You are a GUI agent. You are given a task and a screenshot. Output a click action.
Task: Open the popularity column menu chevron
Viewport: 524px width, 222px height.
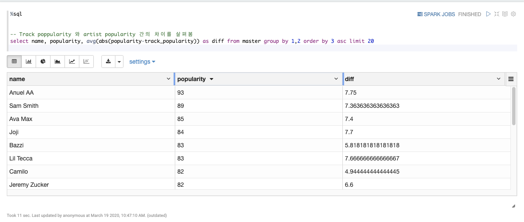336,79
